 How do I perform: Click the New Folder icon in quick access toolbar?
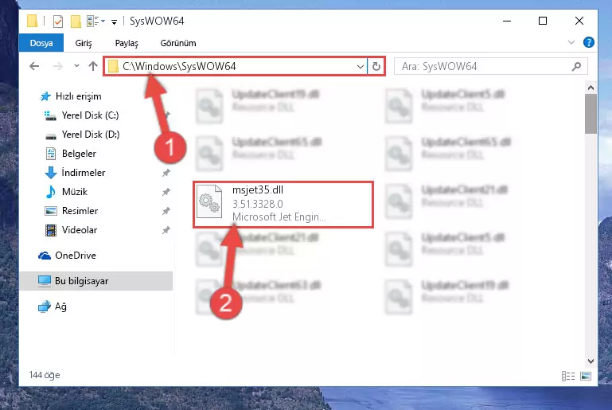click(x=76, y=21)
